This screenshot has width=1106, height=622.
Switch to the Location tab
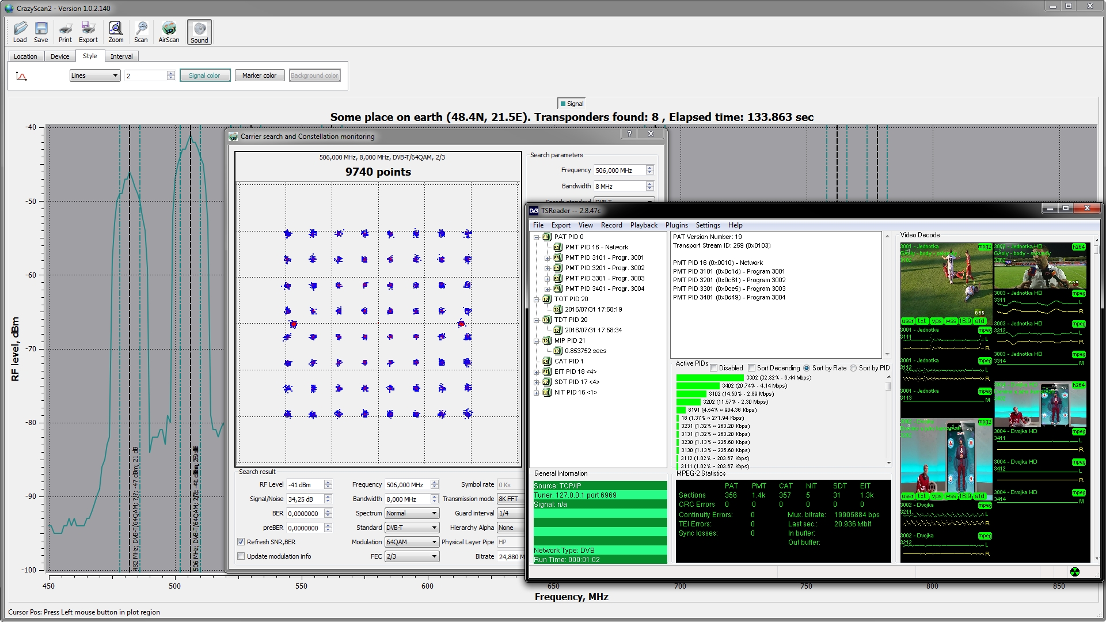click(x=25, y=56)
